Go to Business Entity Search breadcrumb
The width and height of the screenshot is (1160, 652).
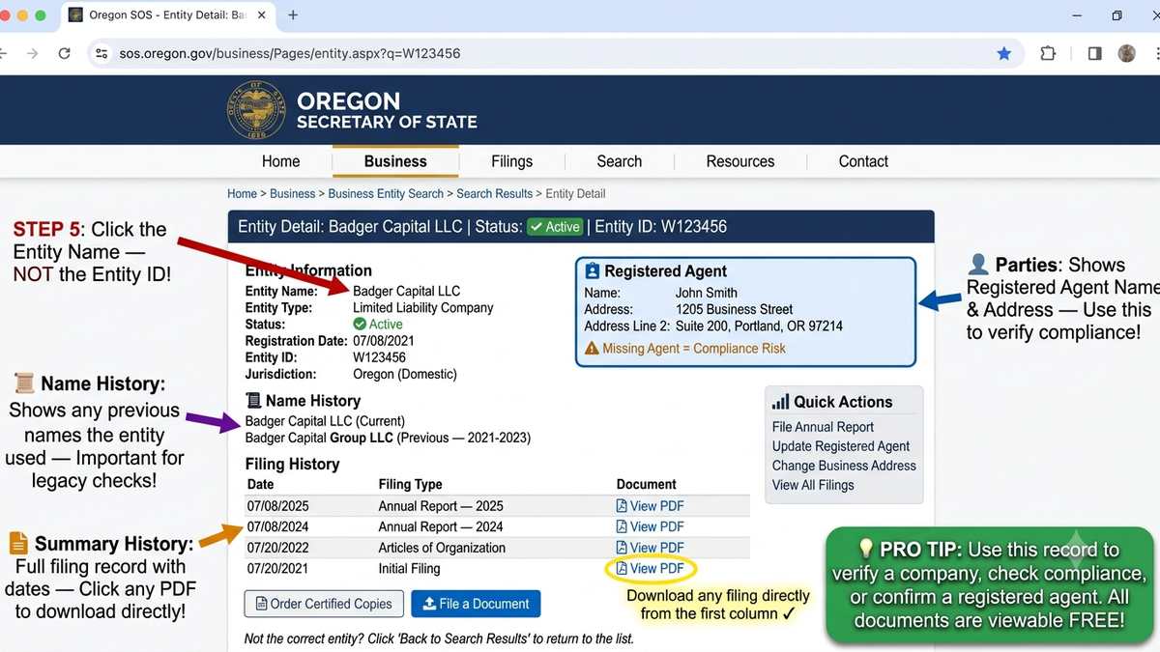[386, 193]
